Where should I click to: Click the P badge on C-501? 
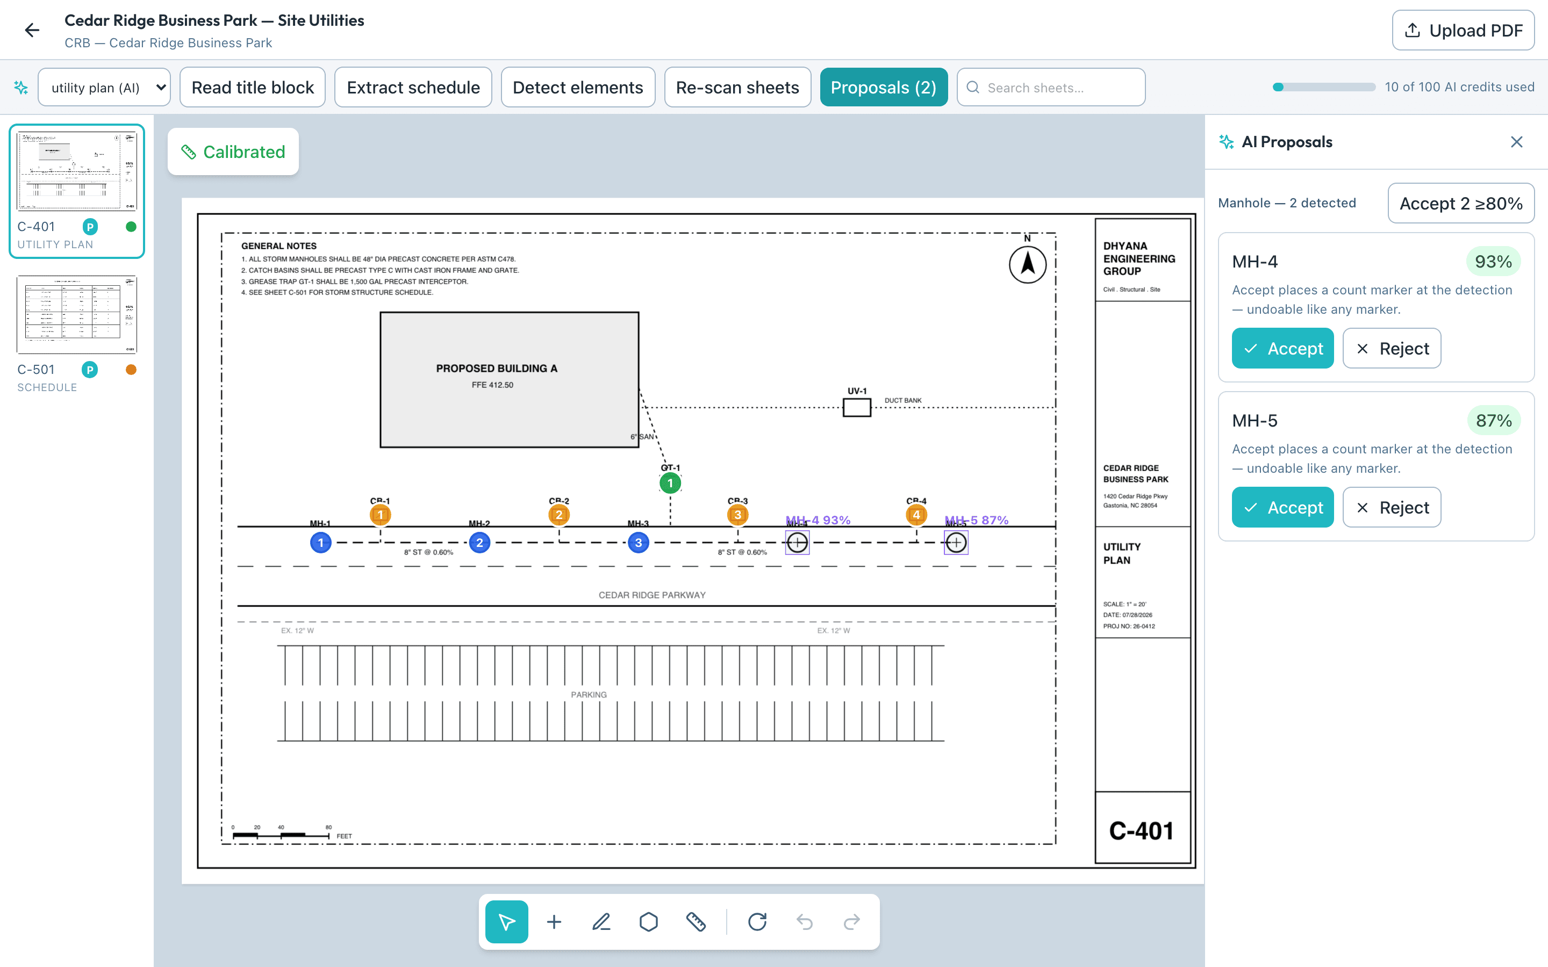point(90,370)
